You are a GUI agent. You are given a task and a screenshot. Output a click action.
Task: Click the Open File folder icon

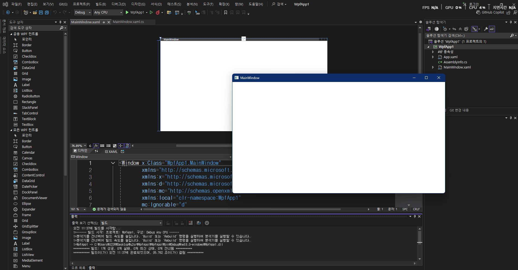pyautogui.click(x=35, y=12)
